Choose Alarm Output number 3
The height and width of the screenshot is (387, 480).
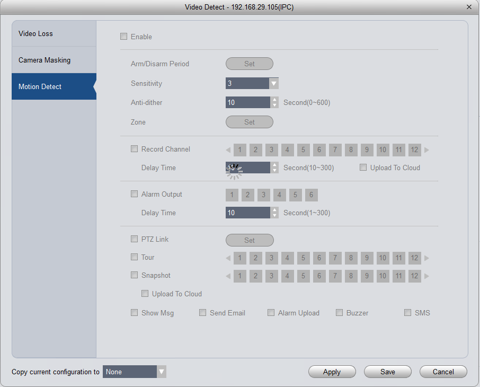tap(263, 195)
